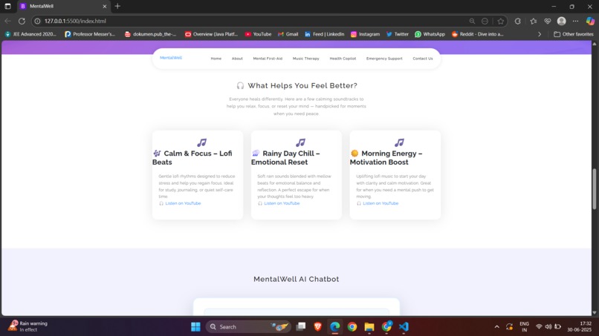Open Health Copilot nav item
This screenshot has width=599, height=336.
pyautogui.click(x=343, y=59)
